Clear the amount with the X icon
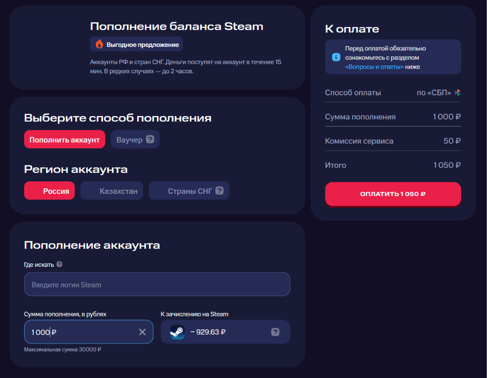 142,332
